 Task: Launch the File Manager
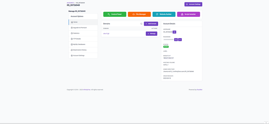pyautogui.click(x=139, y=14)
